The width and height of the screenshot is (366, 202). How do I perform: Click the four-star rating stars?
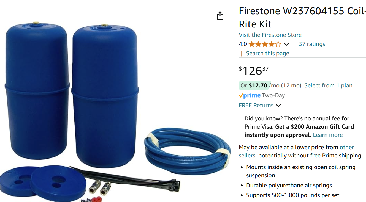click(265, 44)
